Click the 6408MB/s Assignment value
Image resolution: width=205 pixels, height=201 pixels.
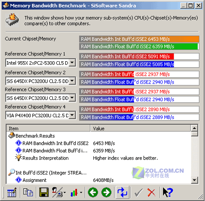(x=103, y=180)
